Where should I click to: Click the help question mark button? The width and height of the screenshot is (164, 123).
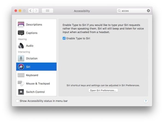(x=146, y=101)
